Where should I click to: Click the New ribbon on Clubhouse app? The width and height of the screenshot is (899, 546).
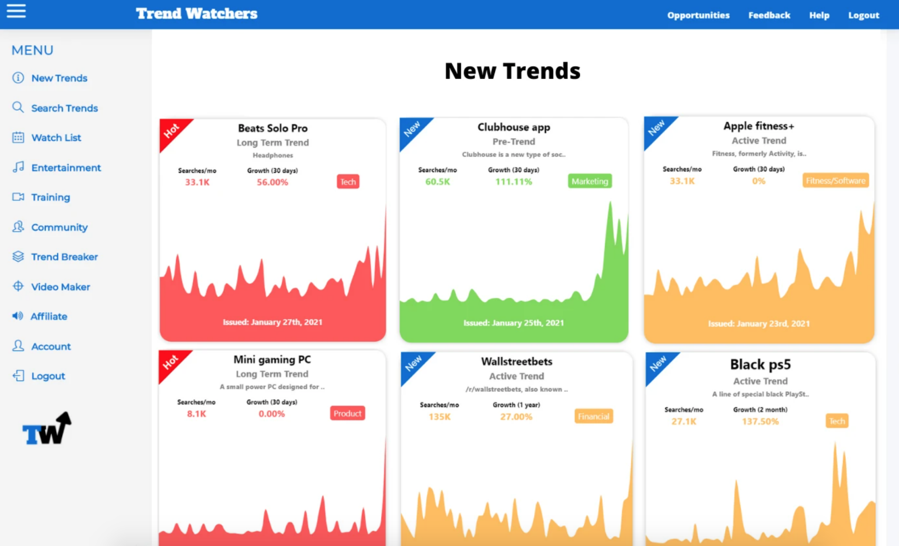coord(411,129)
